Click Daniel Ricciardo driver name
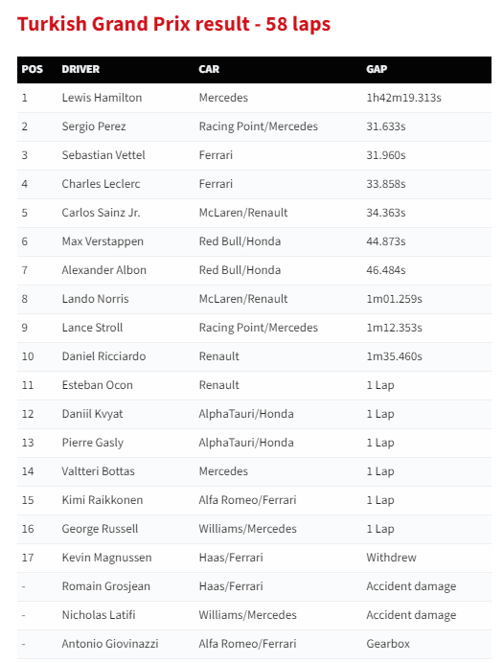This screenshot has width=503, height=663. tap(103, 356)
